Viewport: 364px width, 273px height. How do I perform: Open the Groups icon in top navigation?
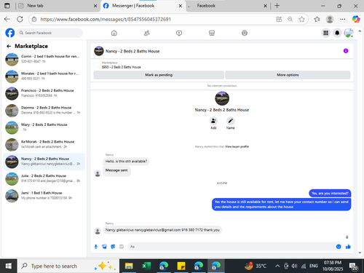tap(245, 33)
